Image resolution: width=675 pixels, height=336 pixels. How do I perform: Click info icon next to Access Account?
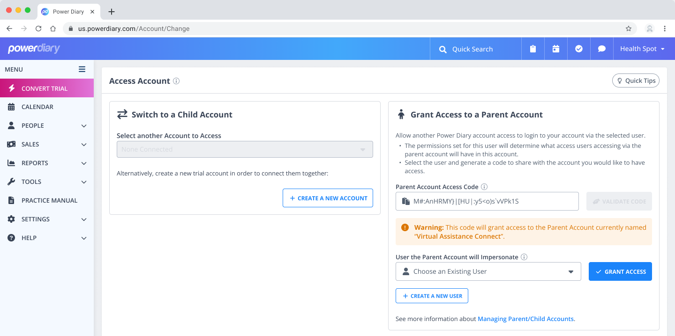(x=176, y=81)
